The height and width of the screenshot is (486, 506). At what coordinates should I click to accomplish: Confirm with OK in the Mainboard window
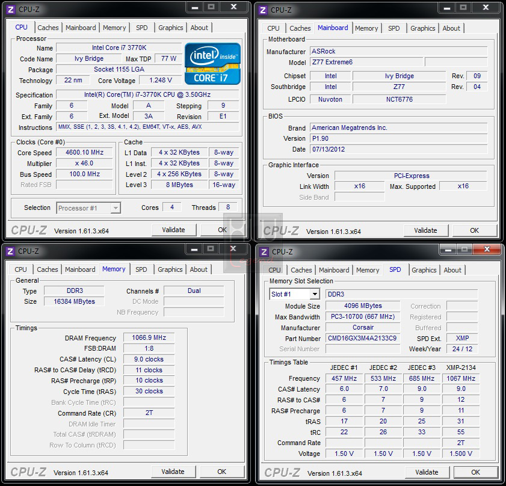[474, 231]
